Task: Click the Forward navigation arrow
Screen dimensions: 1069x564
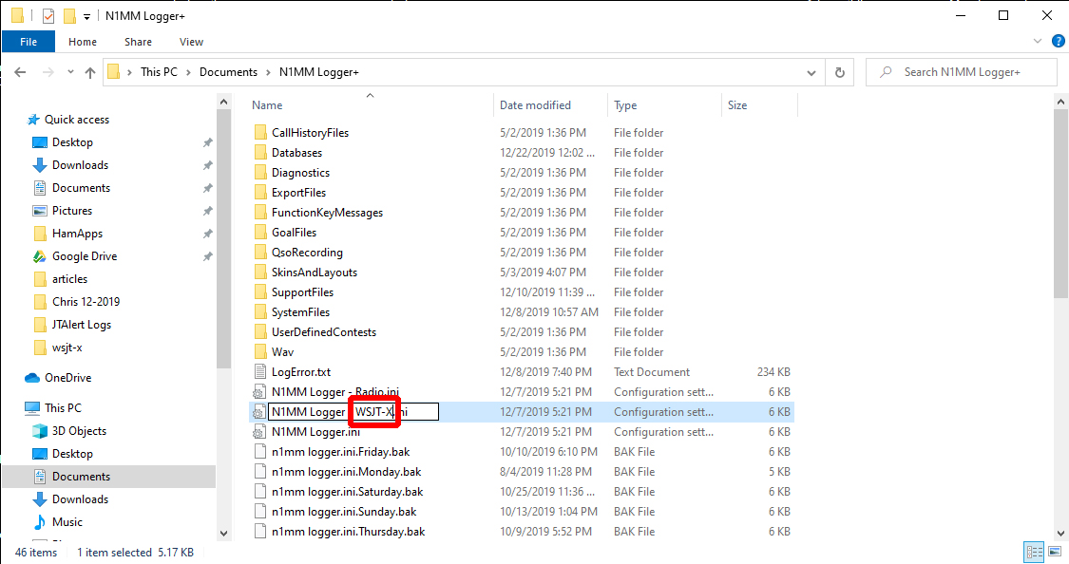Action: point(48,72)
